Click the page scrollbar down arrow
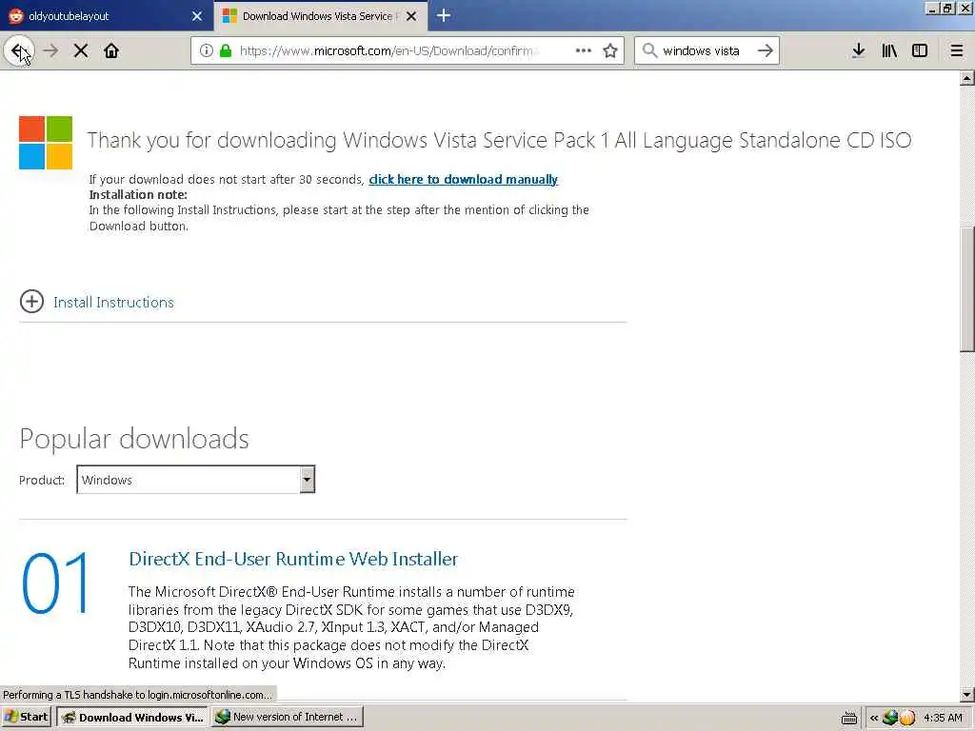Screen dimensions: 975x731 (967, 694)
